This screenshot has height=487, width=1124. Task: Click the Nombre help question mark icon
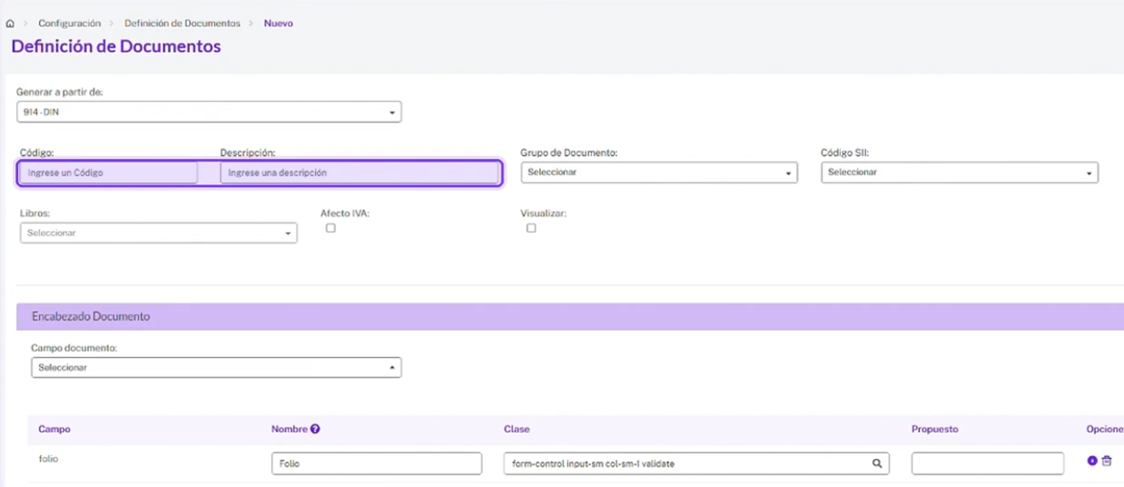(x=315, y=429)
